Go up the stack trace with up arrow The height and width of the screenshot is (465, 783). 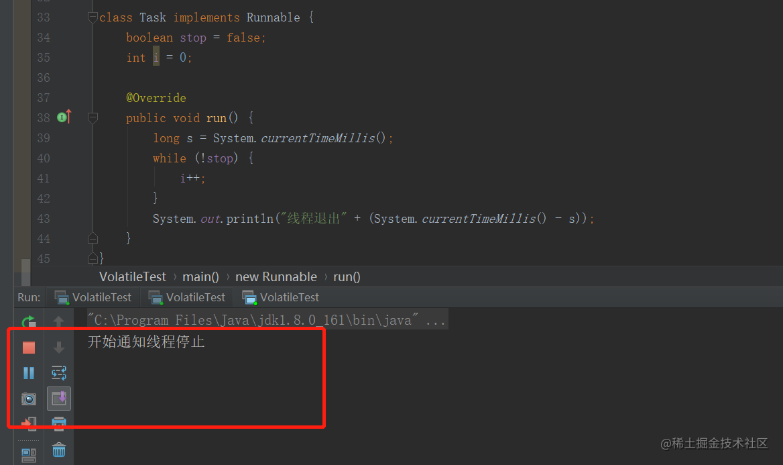(59, 321)
